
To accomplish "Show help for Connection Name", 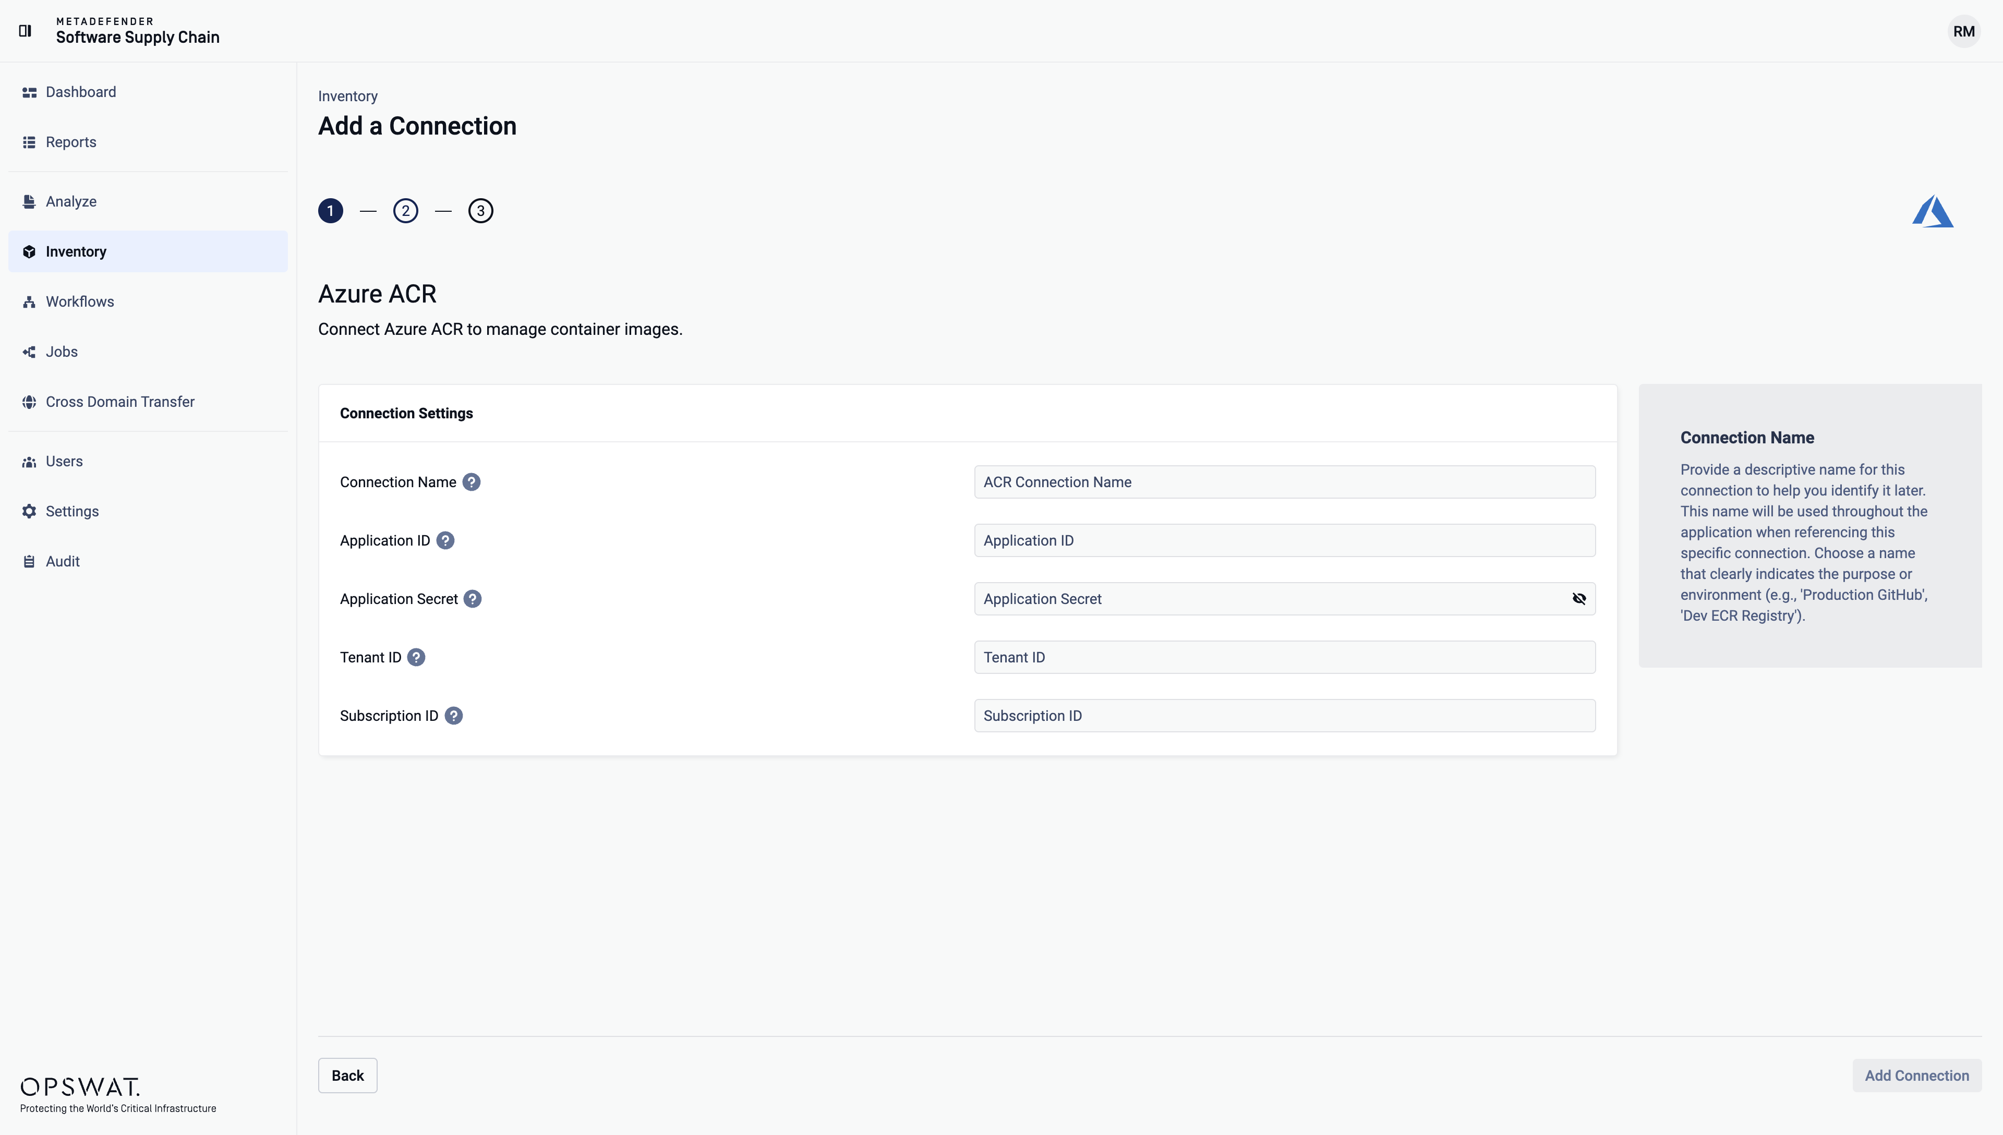I will (x=472, y=482).
